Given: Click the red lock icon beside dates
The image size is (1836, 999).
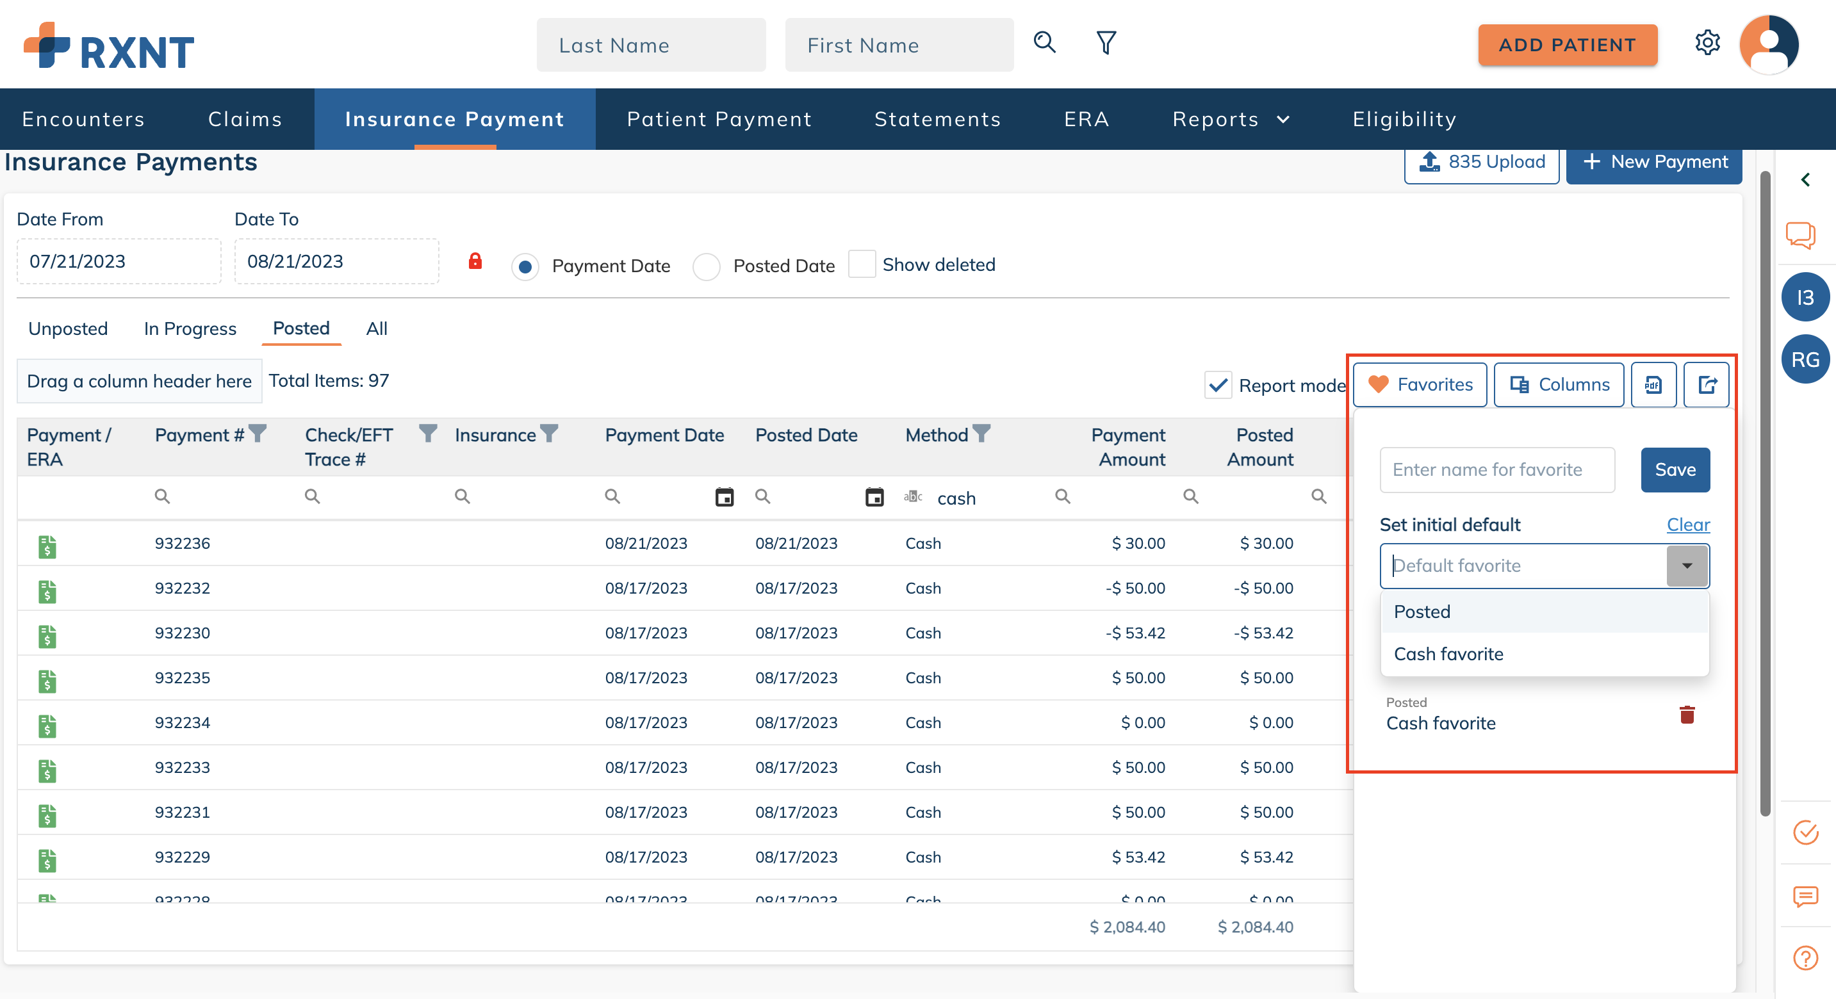Looking at the screenshot, I should [x=475, y=261].
